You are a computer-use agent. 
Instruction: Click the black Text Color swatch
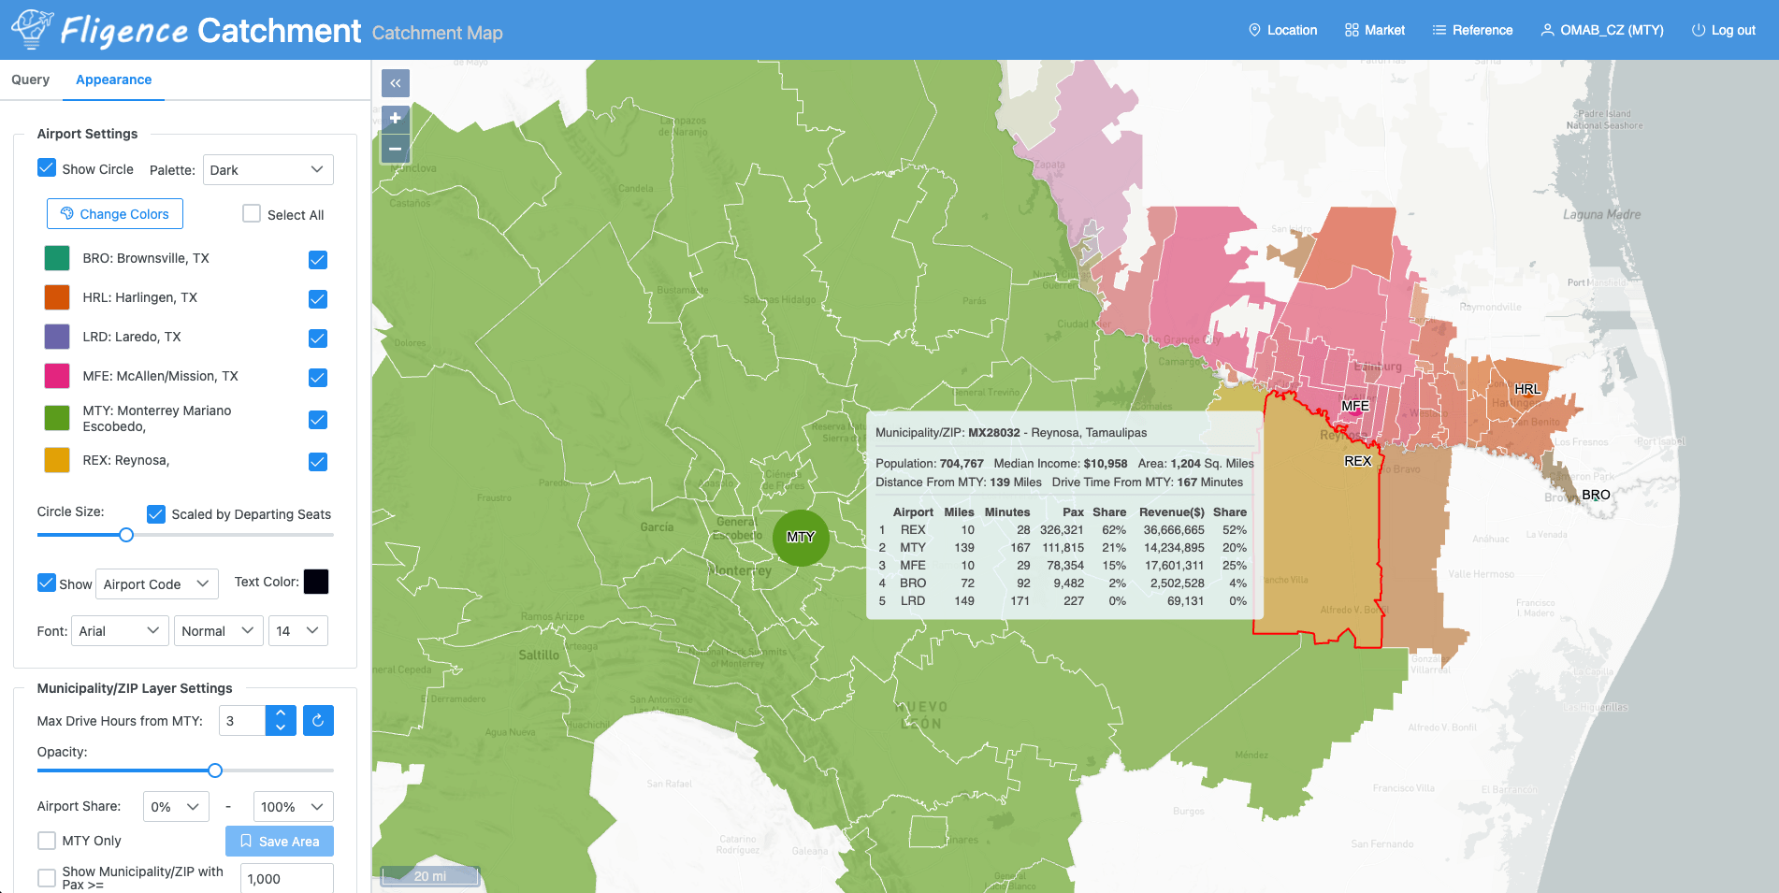[316, 582]
